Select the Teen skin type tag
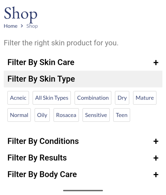The width and height of the screenshot is (166, 195). tap(122, 115)
